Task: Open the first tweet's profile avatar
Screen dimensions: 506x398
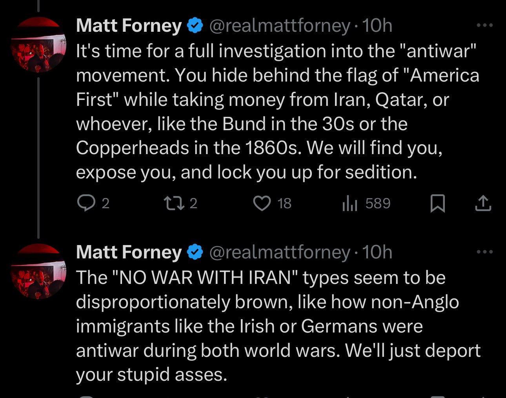Action: (38, 45)
